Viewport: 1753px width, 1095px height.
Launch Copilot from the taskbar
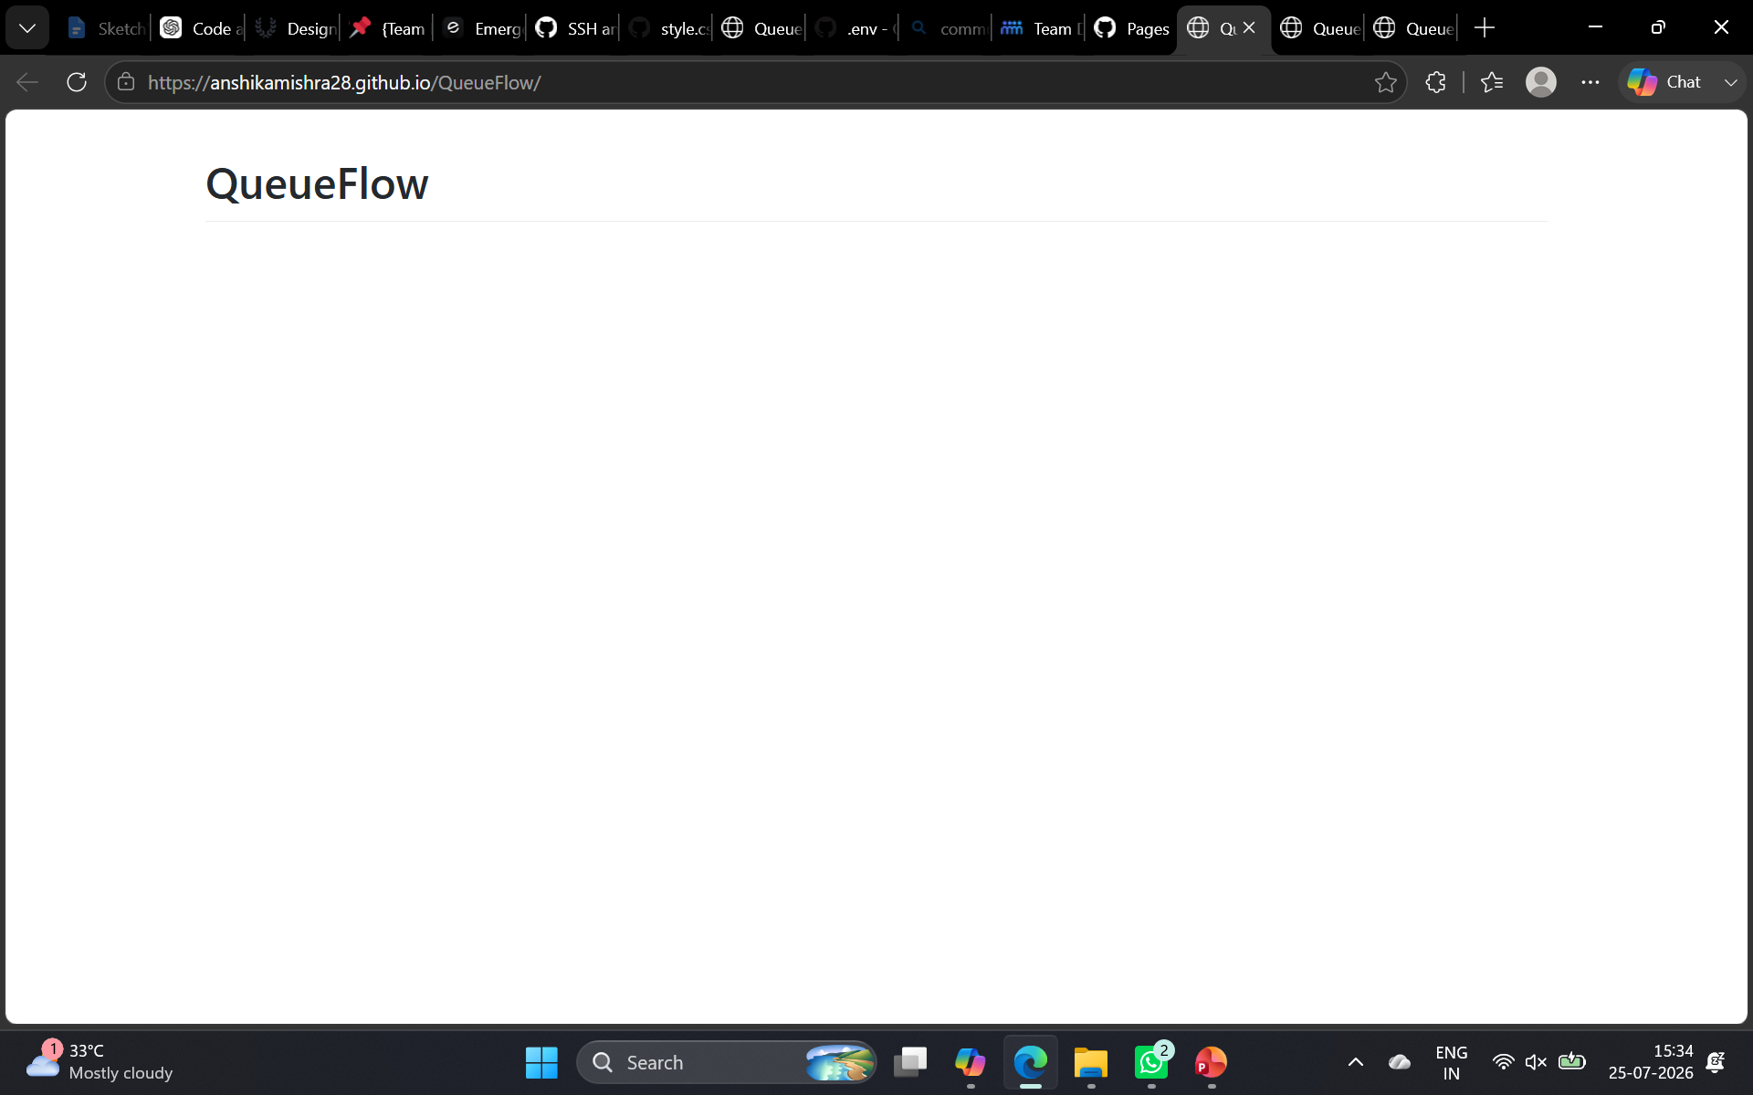[970, 1062]
